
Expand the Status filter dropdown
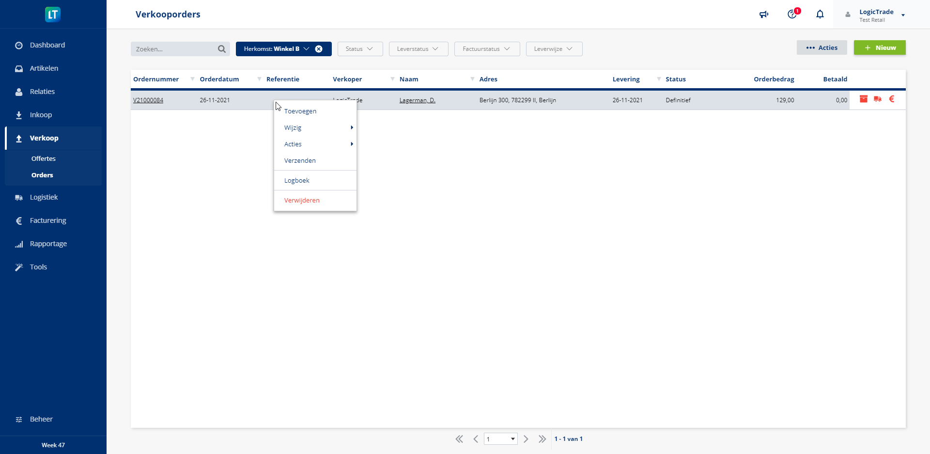tap(360, 49)
